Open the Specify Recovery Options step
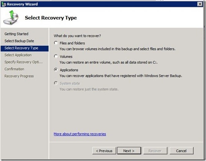Viewport: 206px width, 161px height. [23, 62]
